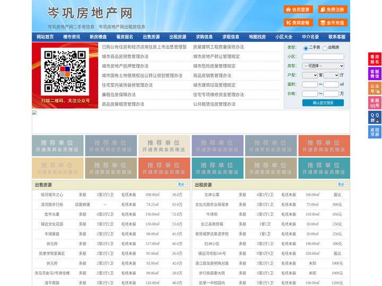The height and width of the screenshot is (286, 382).
Task: Select the 二手房 radio button
Action: tap(306, 48)
